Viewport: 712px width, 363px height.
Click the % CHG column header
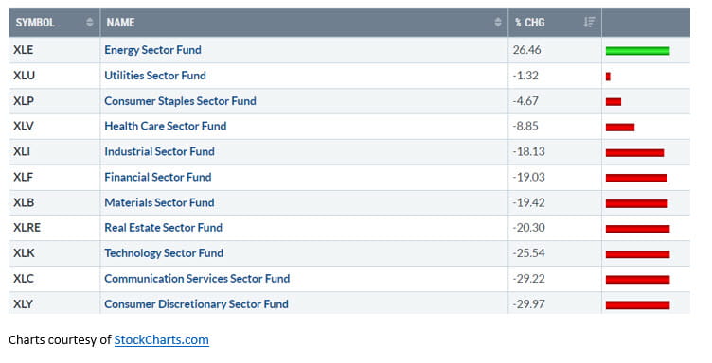click(x=555, y=22)
